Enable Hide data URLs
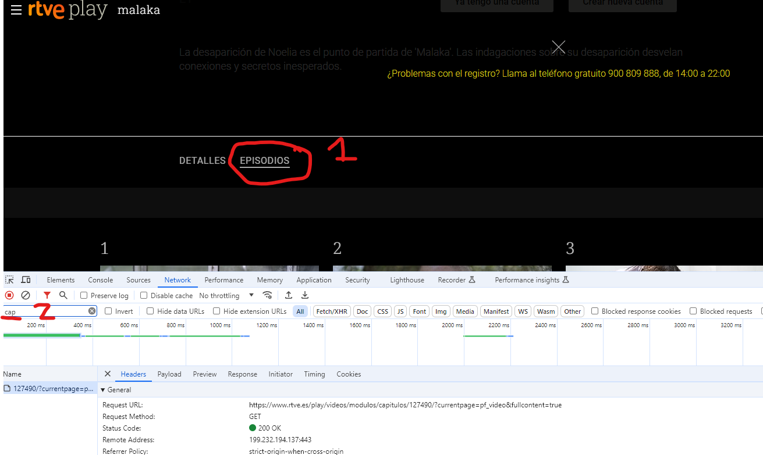763x455 pixels. [x=150, y=311]
